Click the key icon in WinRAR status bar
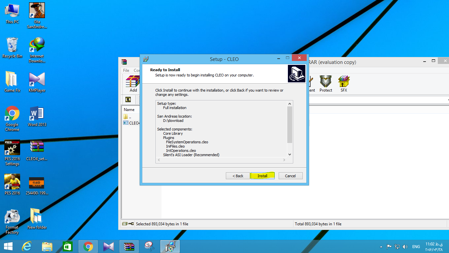This screenshot has height=253, width=449. point(131,224)
